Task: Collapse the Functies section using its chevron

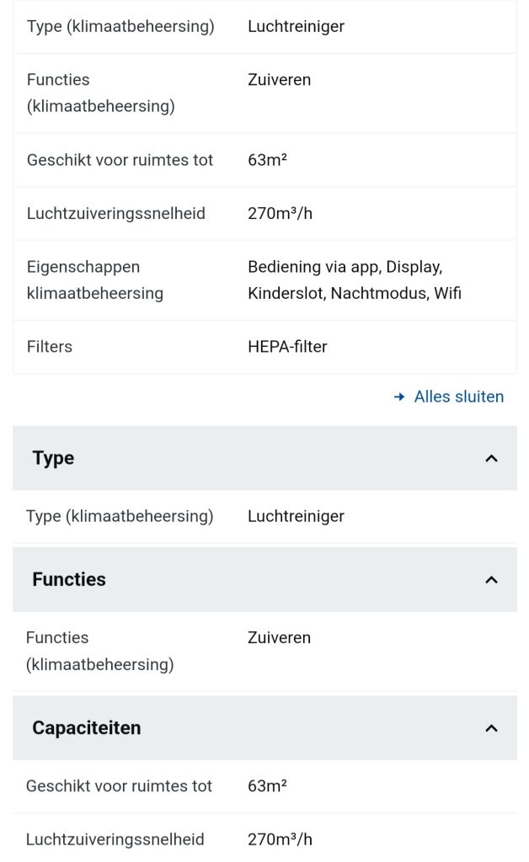Action: 492,580
